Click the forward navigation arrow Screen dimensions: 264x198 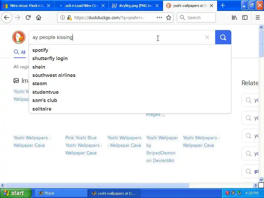(17, 17)
